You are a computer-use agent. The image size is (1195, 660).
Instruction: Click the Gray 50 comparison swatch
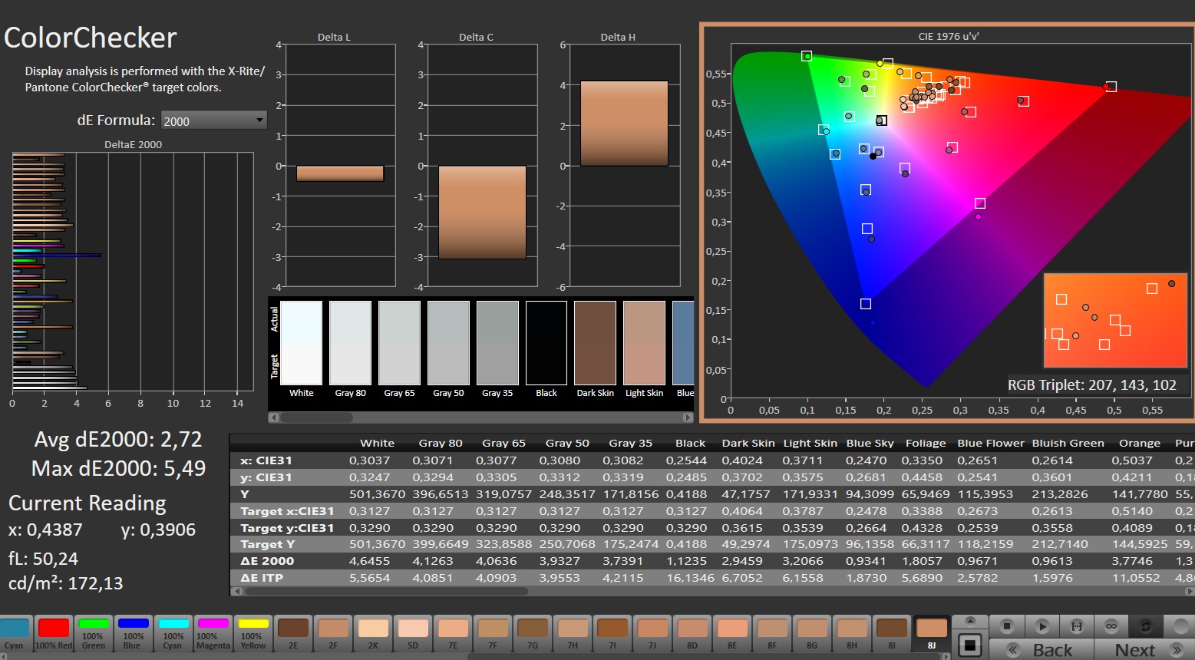coord(448,343)
